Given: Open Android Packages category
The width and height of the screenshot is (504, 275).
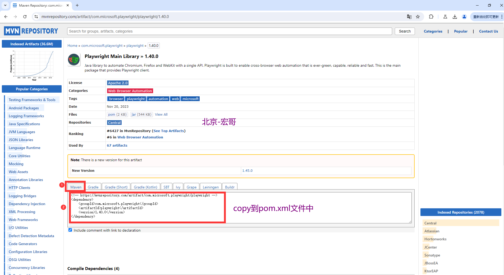Looking at the screenshot, I should (x=24, y=108).
